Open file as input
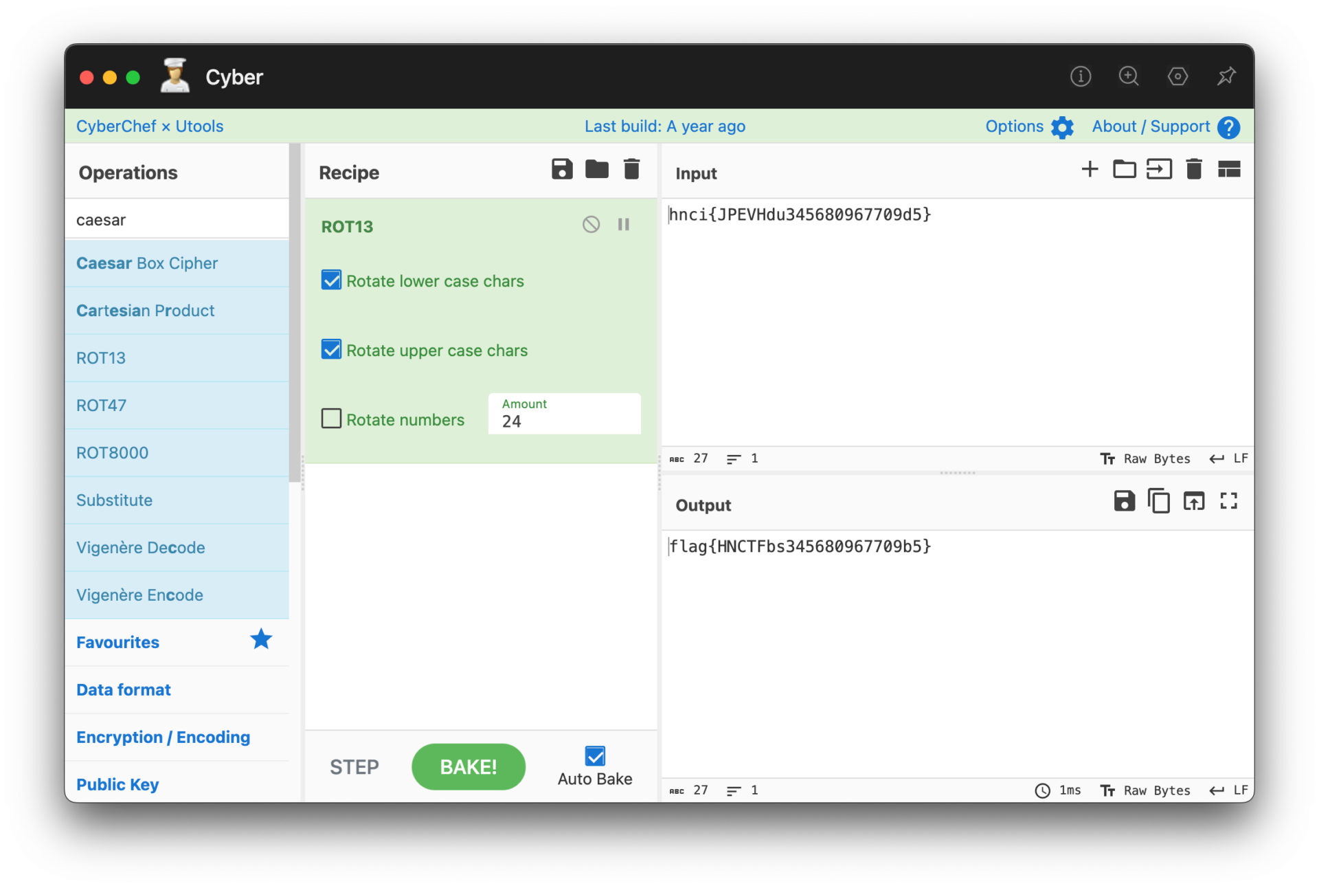Image resolution: width=1319 pixels, height=888 pixels. click(x=1159, y=169)
